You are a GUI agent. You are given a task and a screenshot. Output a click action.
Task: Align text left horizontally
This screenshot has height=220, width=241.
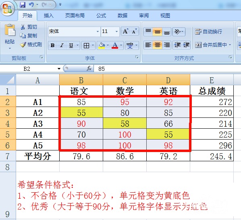tap(148, 45)
